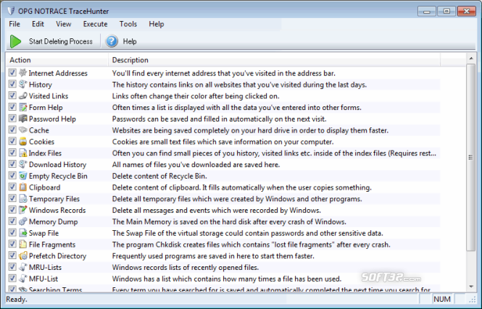This screenshot has width=482, height=309.
Task: Toggle the Visited Links checkbox
Action: tap(12, 96)
